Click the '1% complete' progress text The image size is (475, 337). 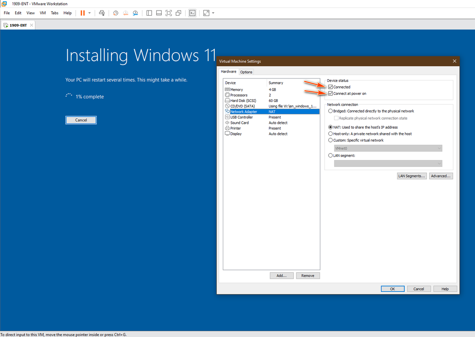click(x=90, y=96)
